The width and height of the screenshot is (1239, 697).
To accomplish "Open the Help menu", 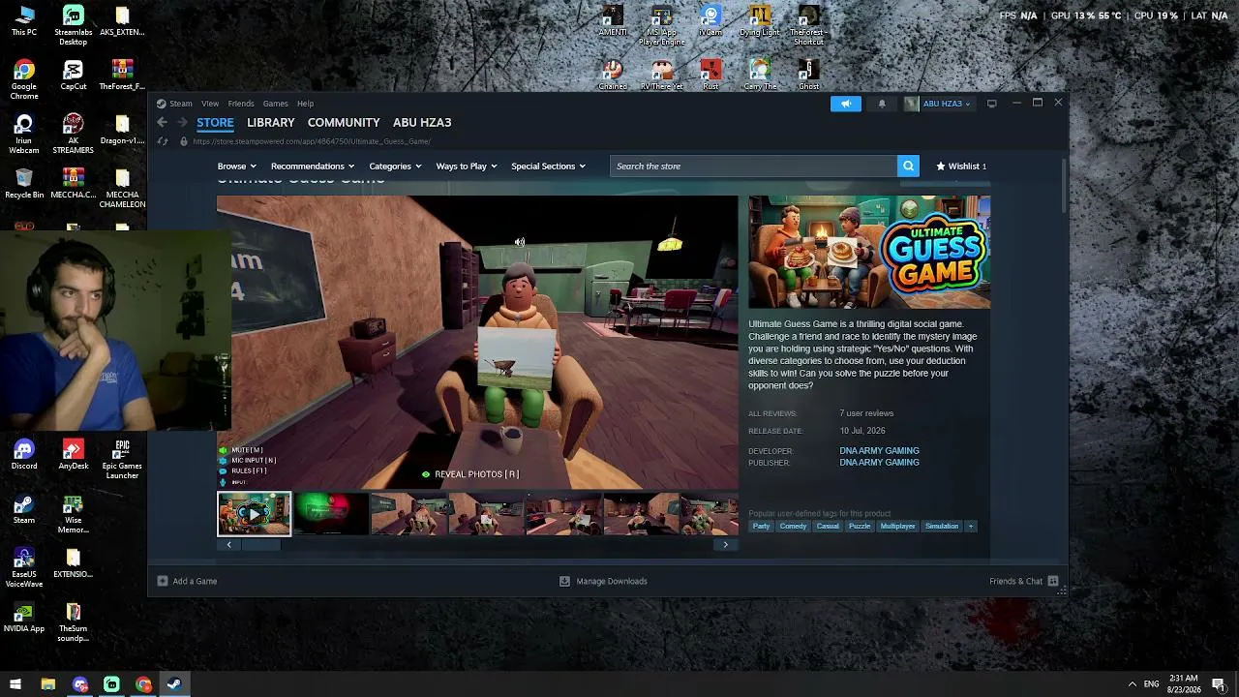I will [305, 104].
